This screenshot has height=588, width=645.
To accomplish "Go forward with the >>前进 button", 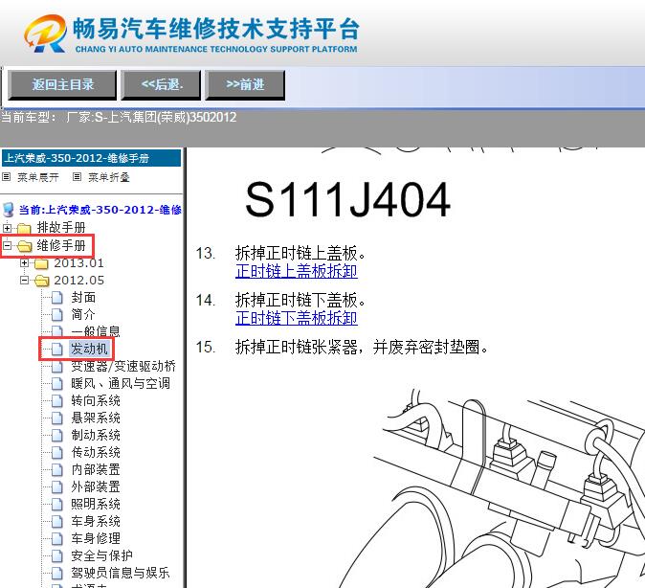I will point(245,85).
